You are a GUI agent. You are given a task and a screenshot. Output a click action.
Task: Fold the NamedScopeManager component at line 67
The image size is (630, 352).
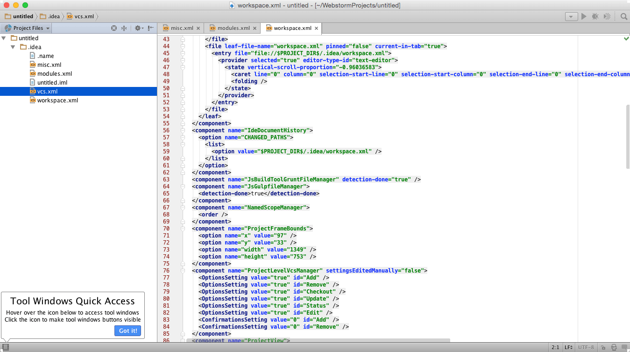click(x=183, y=208)
